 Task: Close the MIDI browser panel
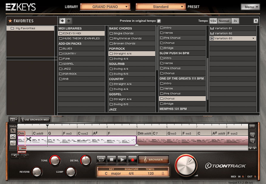[256, 21]
